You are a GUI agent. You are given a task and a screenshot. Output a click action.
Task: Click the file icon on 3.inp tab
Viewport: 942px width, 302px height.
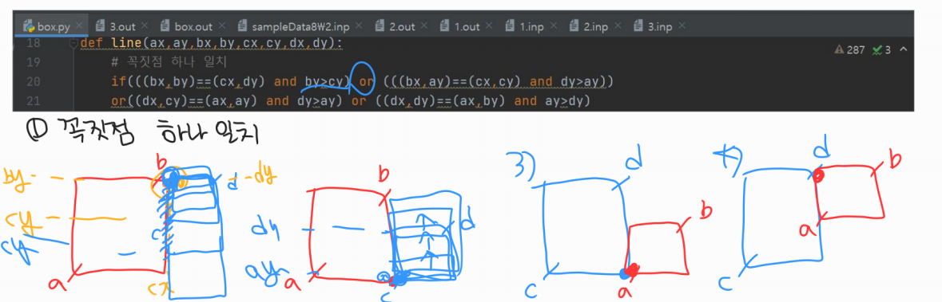click(638, 26)
